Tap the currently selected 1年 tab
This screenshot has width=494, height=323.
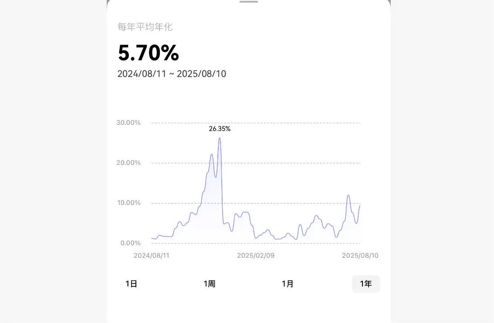pyautogui.click(x=366, y=283)
